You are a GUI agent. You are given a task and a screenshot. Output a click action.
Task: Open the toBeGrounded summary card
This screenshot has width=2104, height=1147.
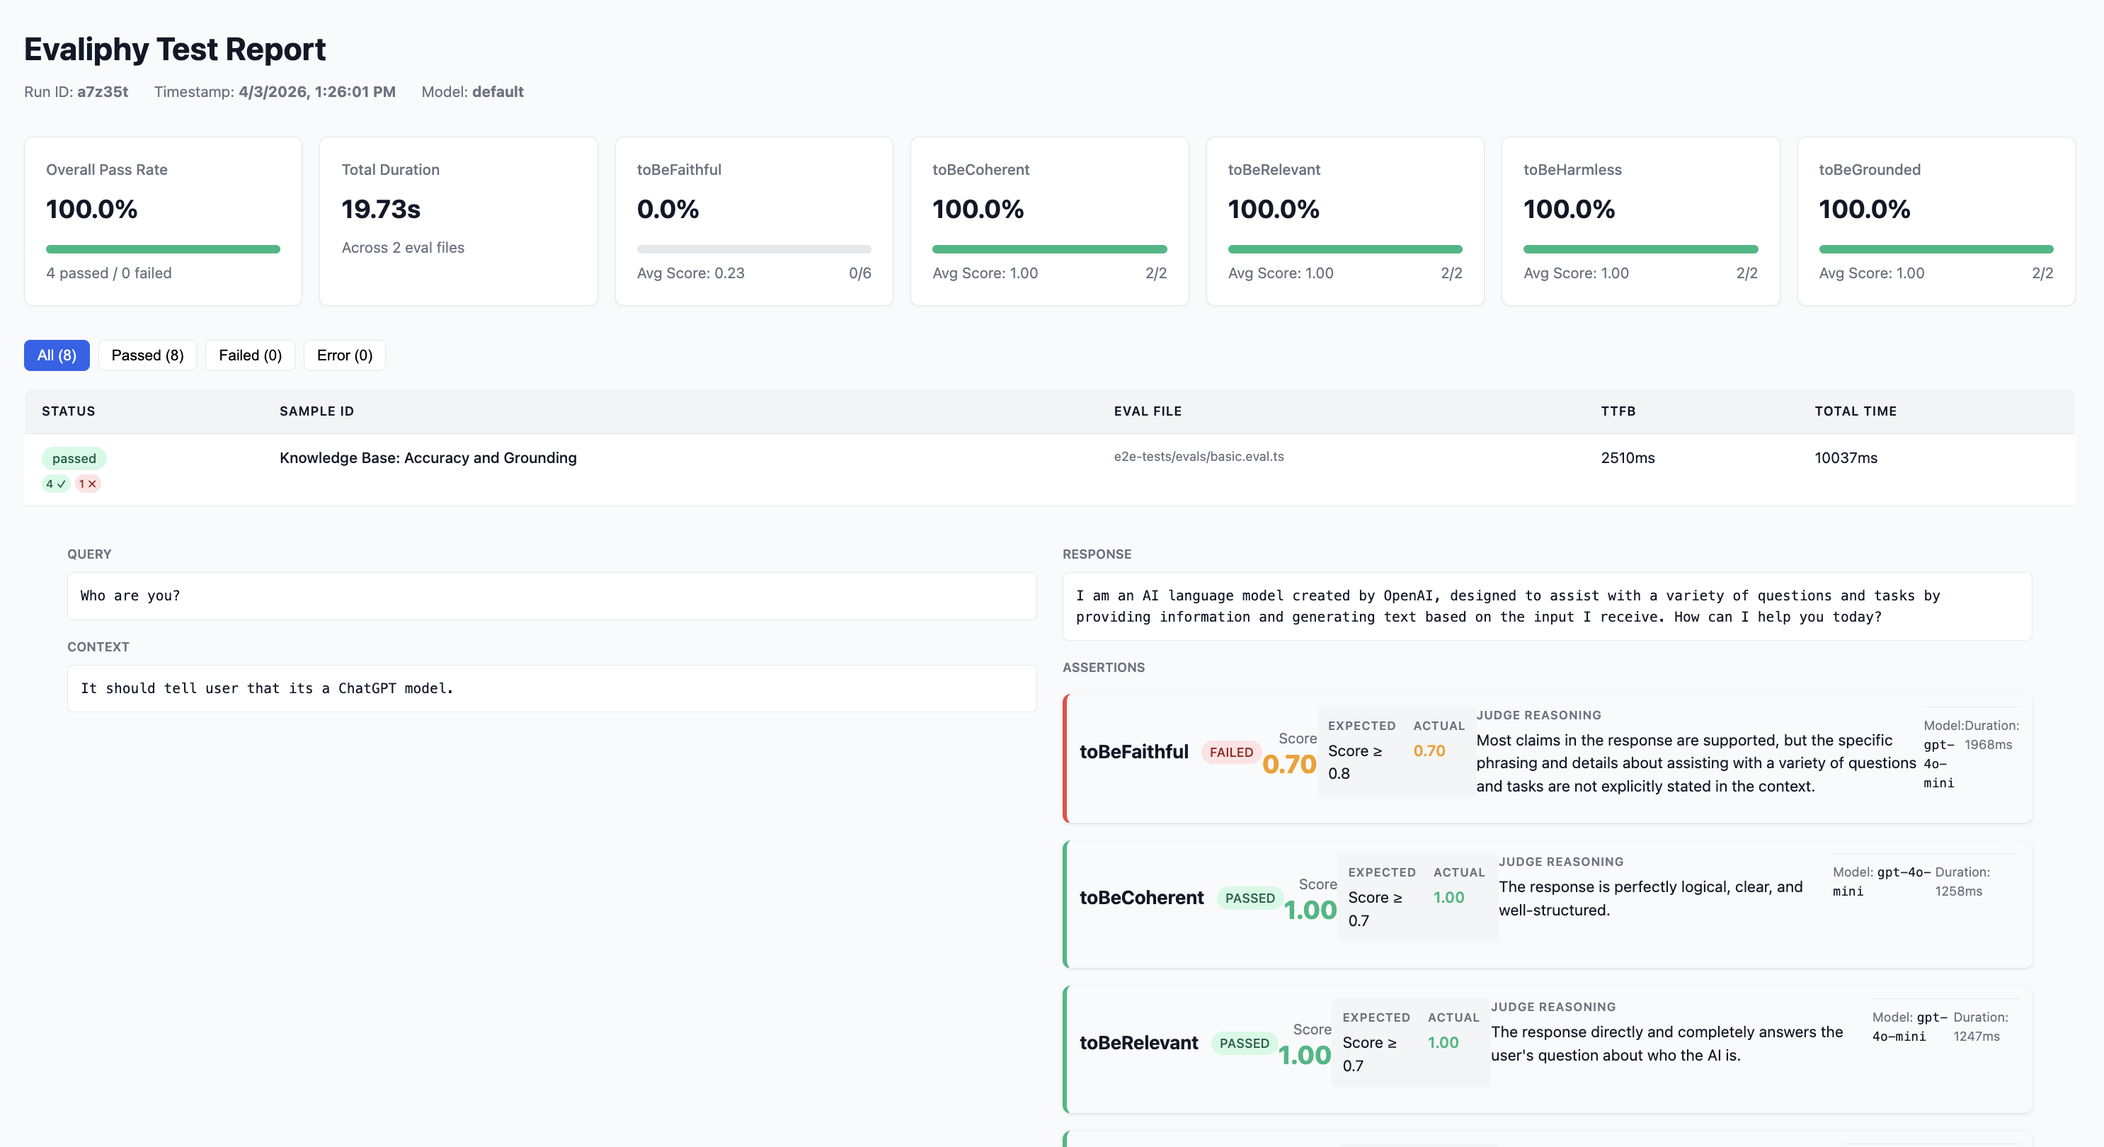pyautogui.click(x=1935, y=221)
